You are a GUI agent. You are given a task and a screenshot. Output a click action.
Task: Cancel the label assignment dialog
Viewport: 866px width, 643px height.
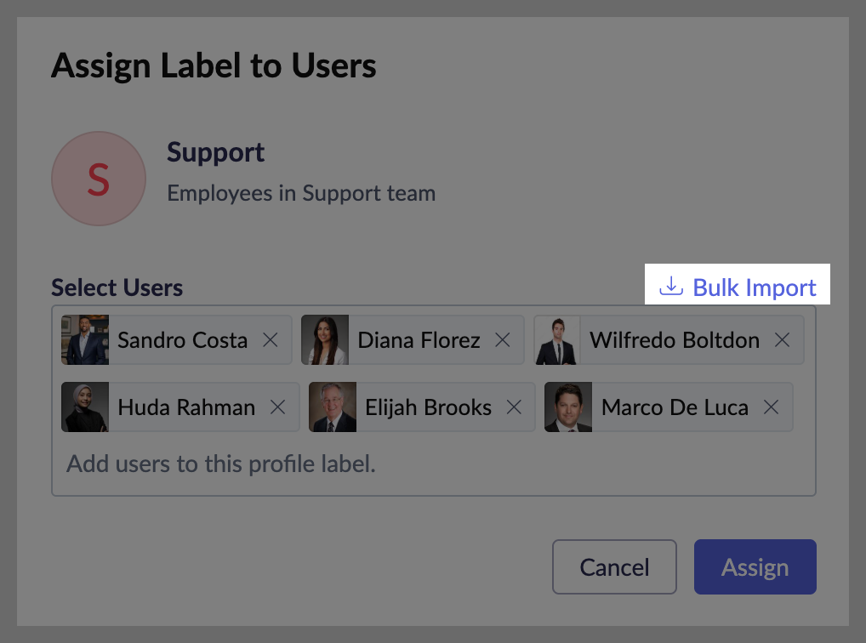614,566
